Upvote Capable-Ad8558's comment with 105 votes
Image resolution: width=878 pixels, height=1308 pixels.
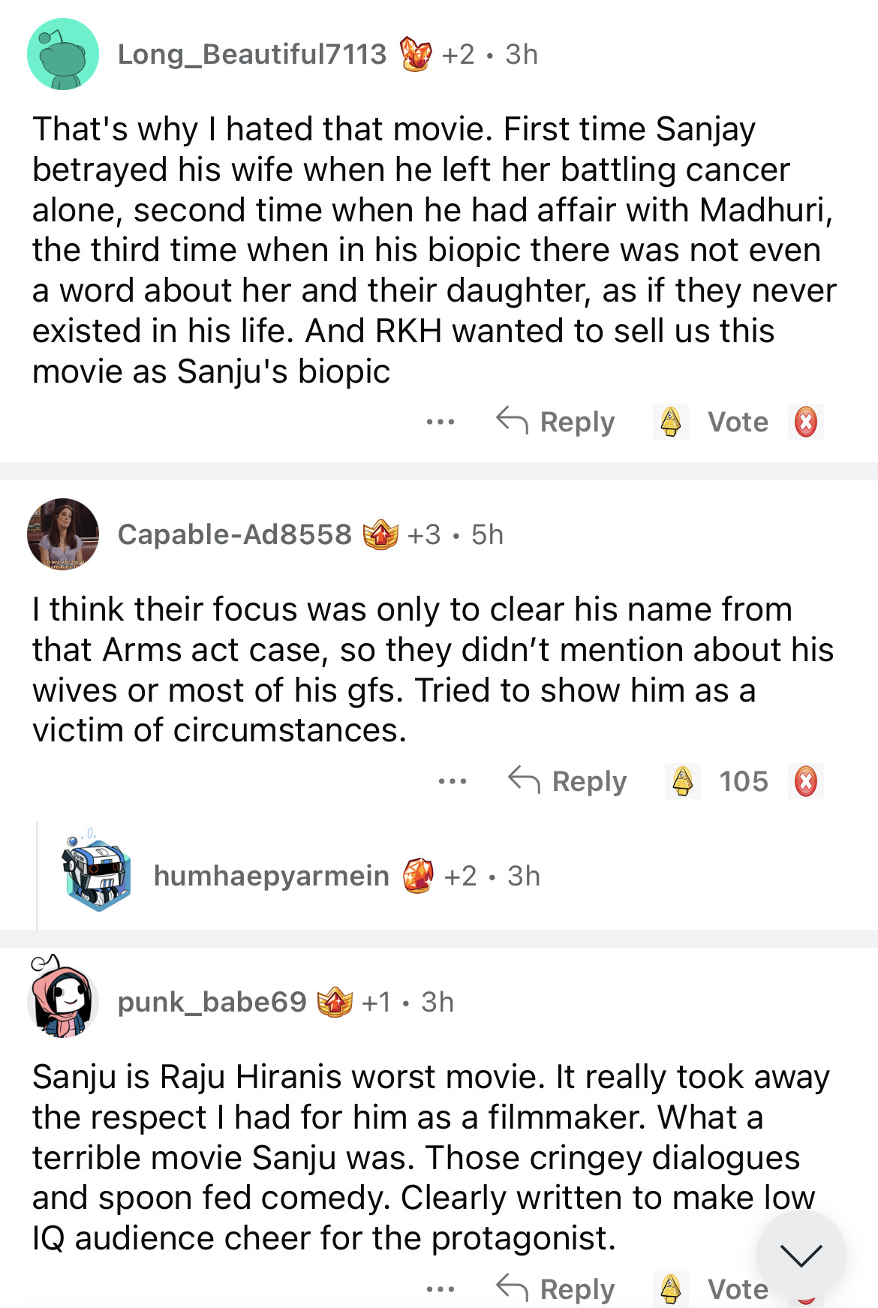[682, 781]
